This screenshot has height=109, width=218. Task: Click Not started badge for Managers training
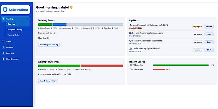pos(198,34)
